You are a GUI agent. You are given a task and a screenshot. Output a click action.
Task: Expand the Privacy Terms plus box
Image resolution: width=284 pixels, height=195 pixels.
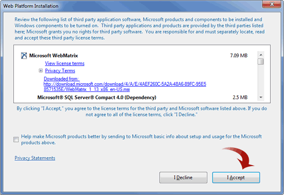point(41,71)
